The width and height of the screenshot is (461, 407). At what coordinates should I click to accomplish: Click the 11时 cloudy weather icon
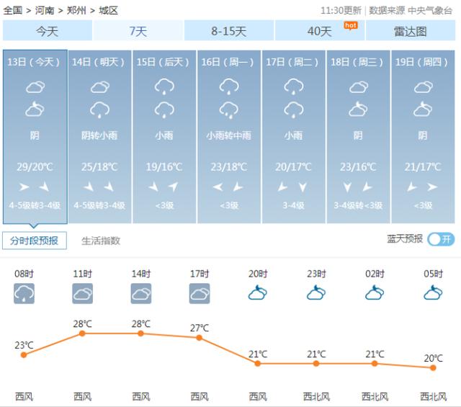click(x=82, y=293)
